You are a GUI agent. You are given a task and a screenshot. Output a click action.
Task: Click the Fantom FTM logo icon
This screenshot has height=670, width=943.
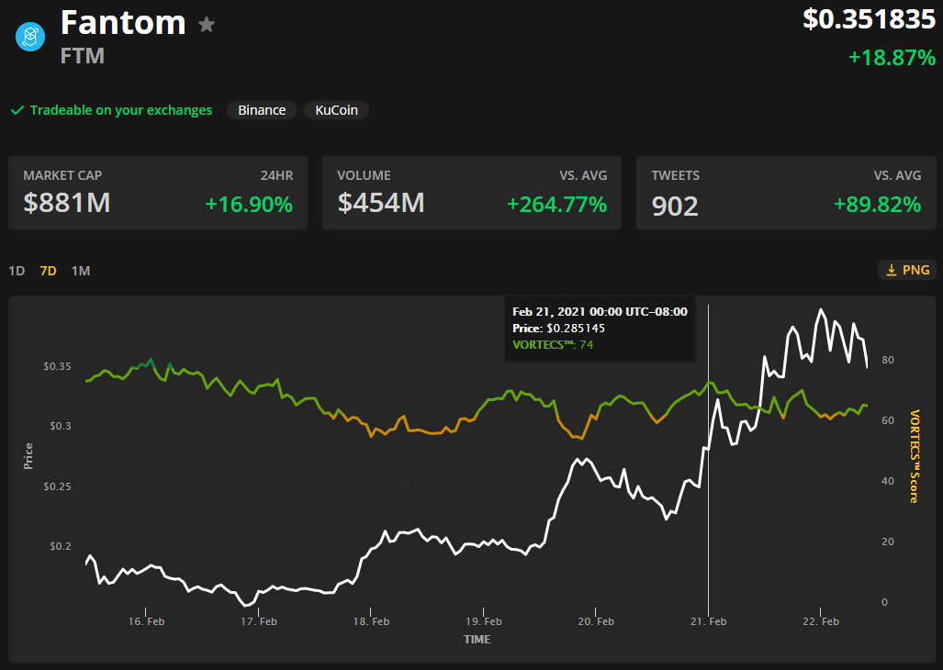point(30,37)
